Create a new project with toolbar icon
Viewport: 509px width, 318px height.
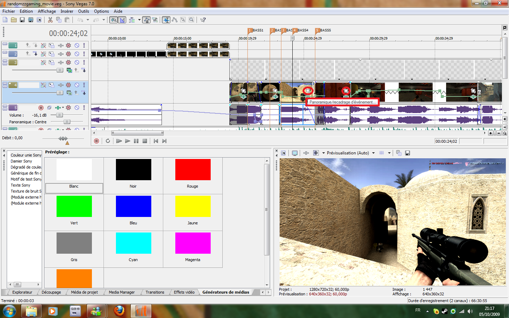point(5,20)
